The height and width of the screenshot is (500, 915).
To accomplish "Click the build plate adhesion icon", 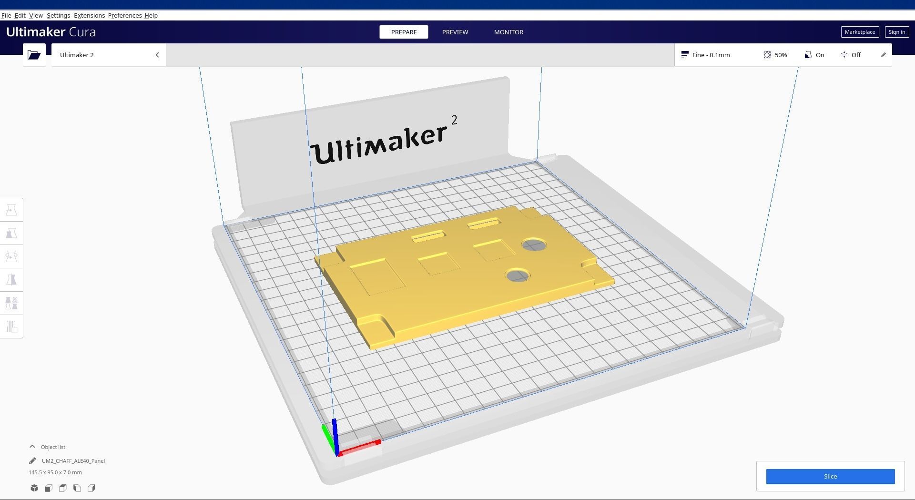I will click(844, 55).
